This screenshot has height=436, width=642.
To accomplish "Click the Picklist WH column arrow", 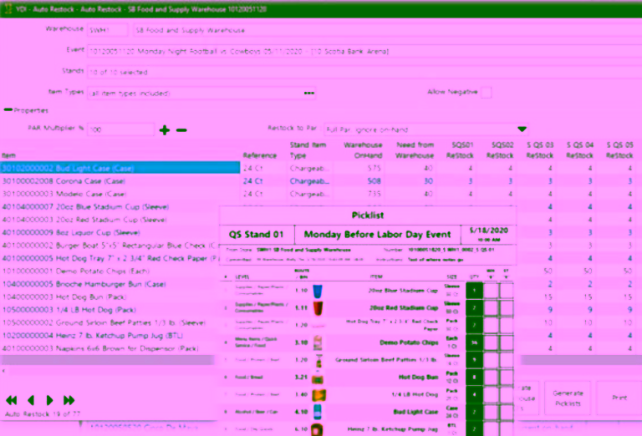I will pyautogui.click(x=491, y=277).
